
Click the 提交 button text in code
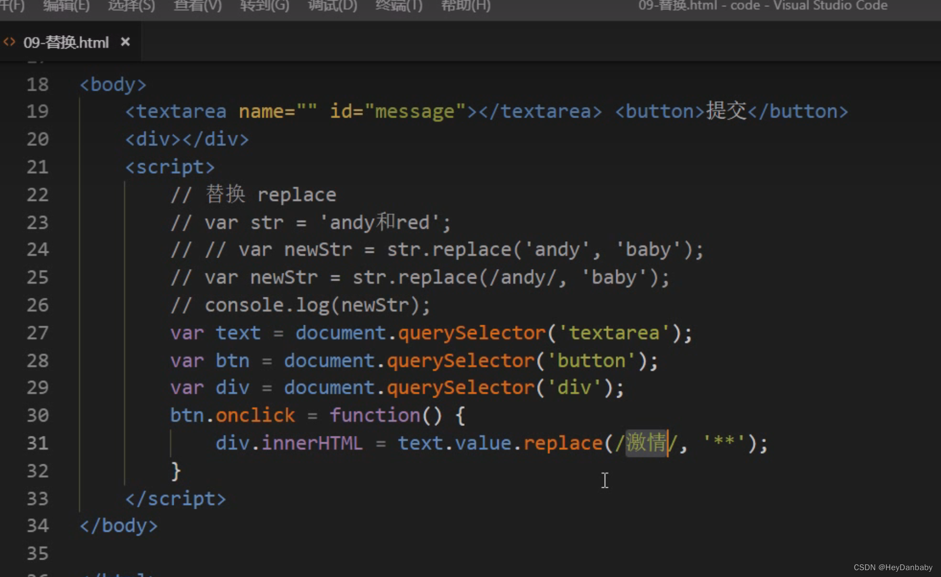(726, 111)
